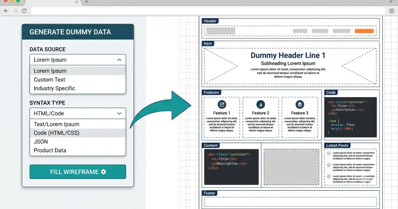
Task: Select JSON syntax option
Action: (x=78, y=142)
